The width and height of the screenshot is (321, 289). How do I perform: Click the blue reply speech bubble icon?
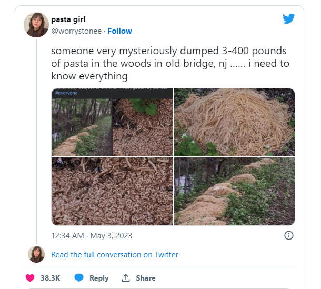[79, 278]
